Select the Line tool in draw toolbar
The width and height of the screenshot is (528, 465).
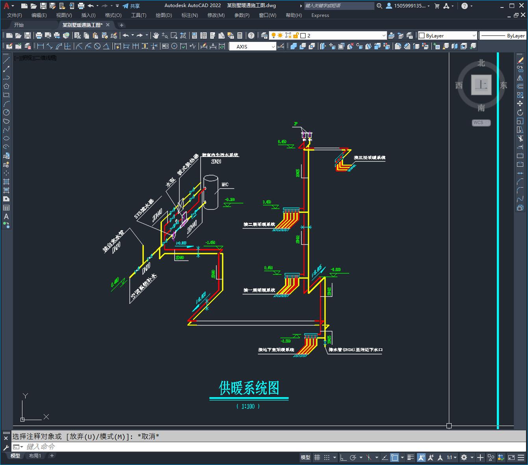coord(6,60)
